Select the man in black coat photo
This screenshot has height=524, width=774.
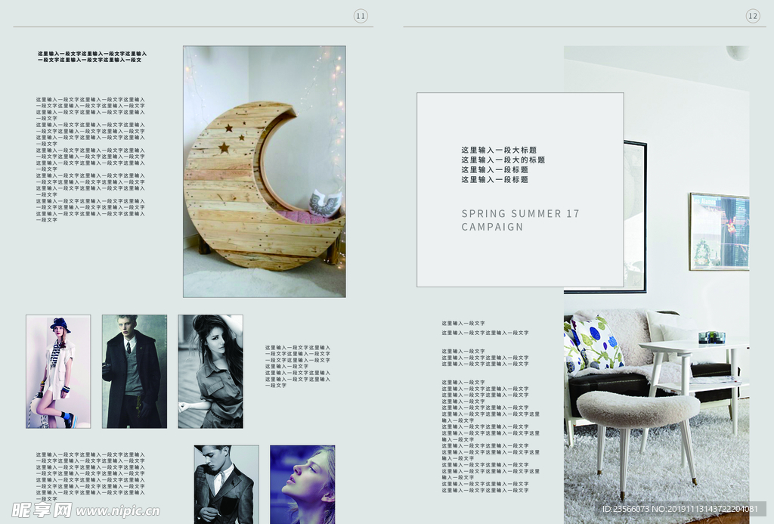click(135, 371)
